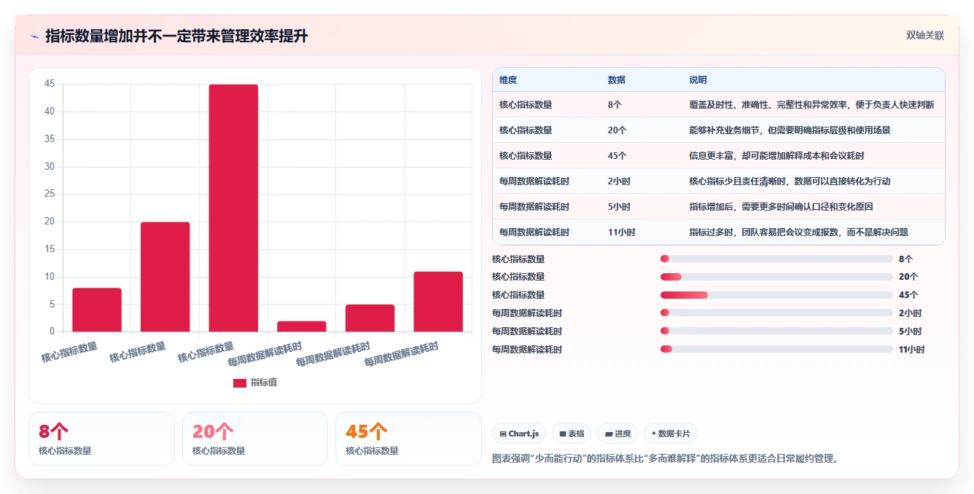Click the 8个 progress bar
Screen dimensions: 974x494
click(776, 259)
